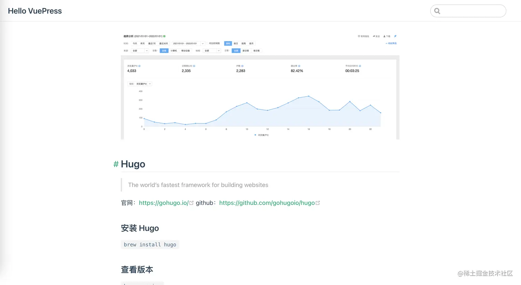Image resolution: width=521 pixels, height=285 pixels.
Task: Click info icon beside 跳出率 label
Action: point(299,66)
